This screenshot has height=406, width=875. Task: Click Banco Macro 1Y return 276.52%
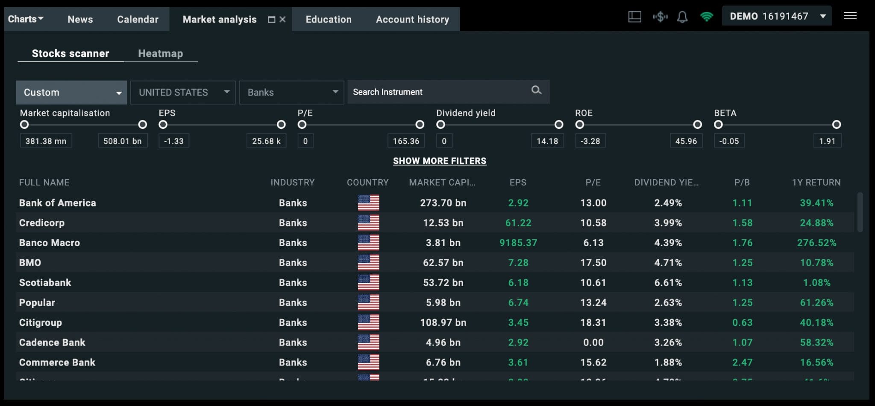816,243
